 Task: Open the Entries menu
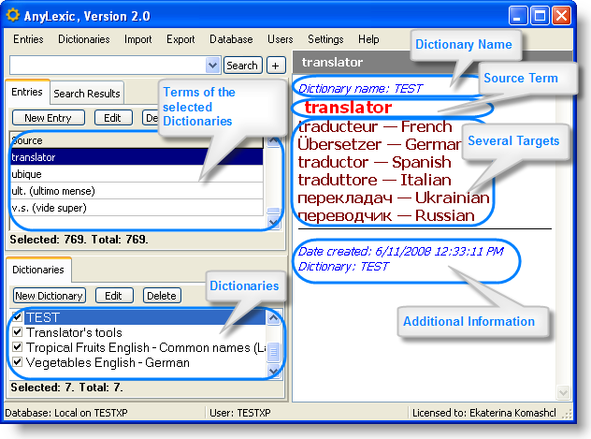click(x=28, y=39)
